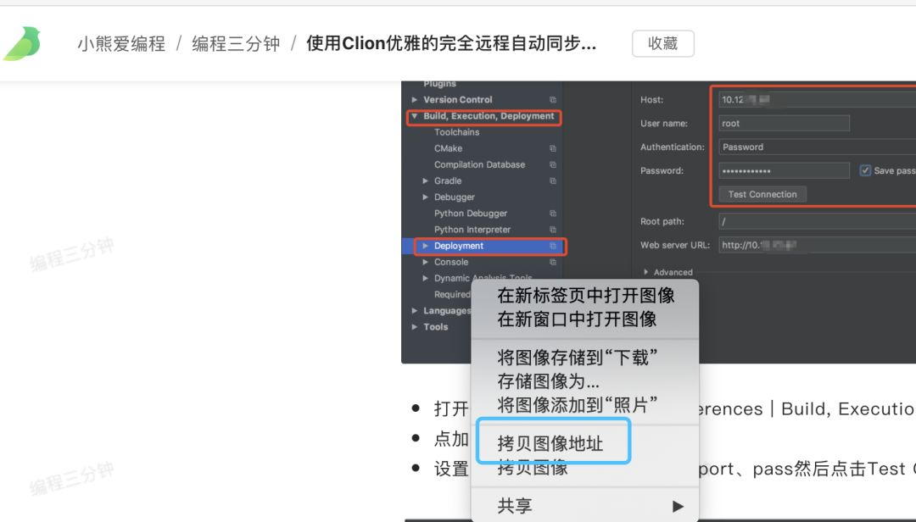
Task: Toggle the Save password checkbox
Action: 865,170
